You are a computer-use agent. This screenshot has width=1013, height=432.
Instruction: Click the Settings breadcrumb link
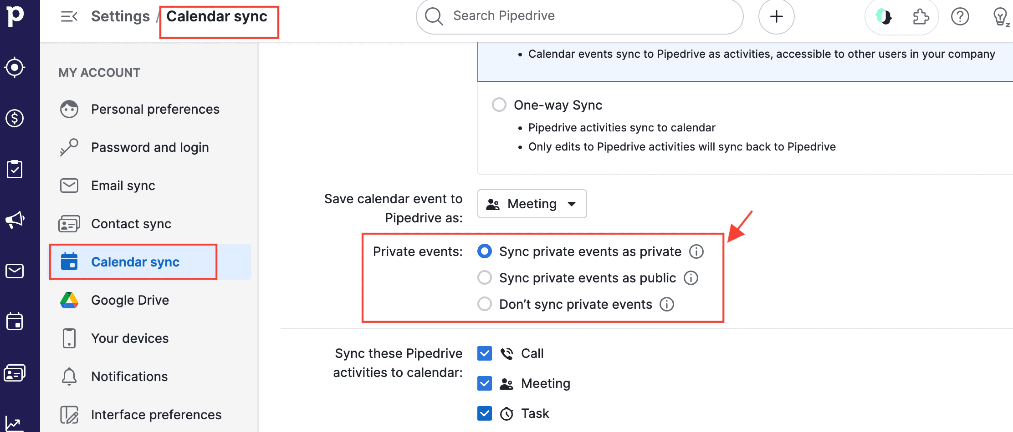coord(120,16)
